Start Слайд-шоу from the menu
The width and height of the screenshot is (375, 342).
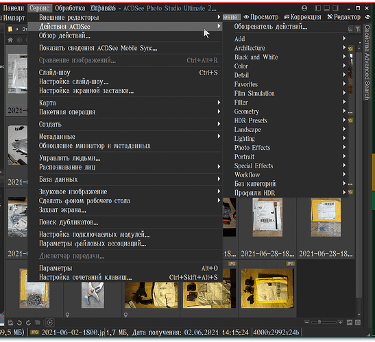click(x=125, y=73)
